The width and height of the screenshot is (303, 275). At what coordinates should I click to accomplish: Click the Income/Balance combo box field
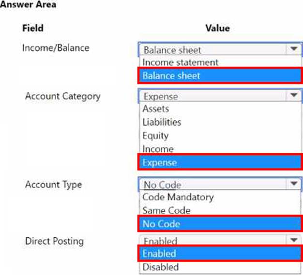pyautogui.click(x=213, y=49)
